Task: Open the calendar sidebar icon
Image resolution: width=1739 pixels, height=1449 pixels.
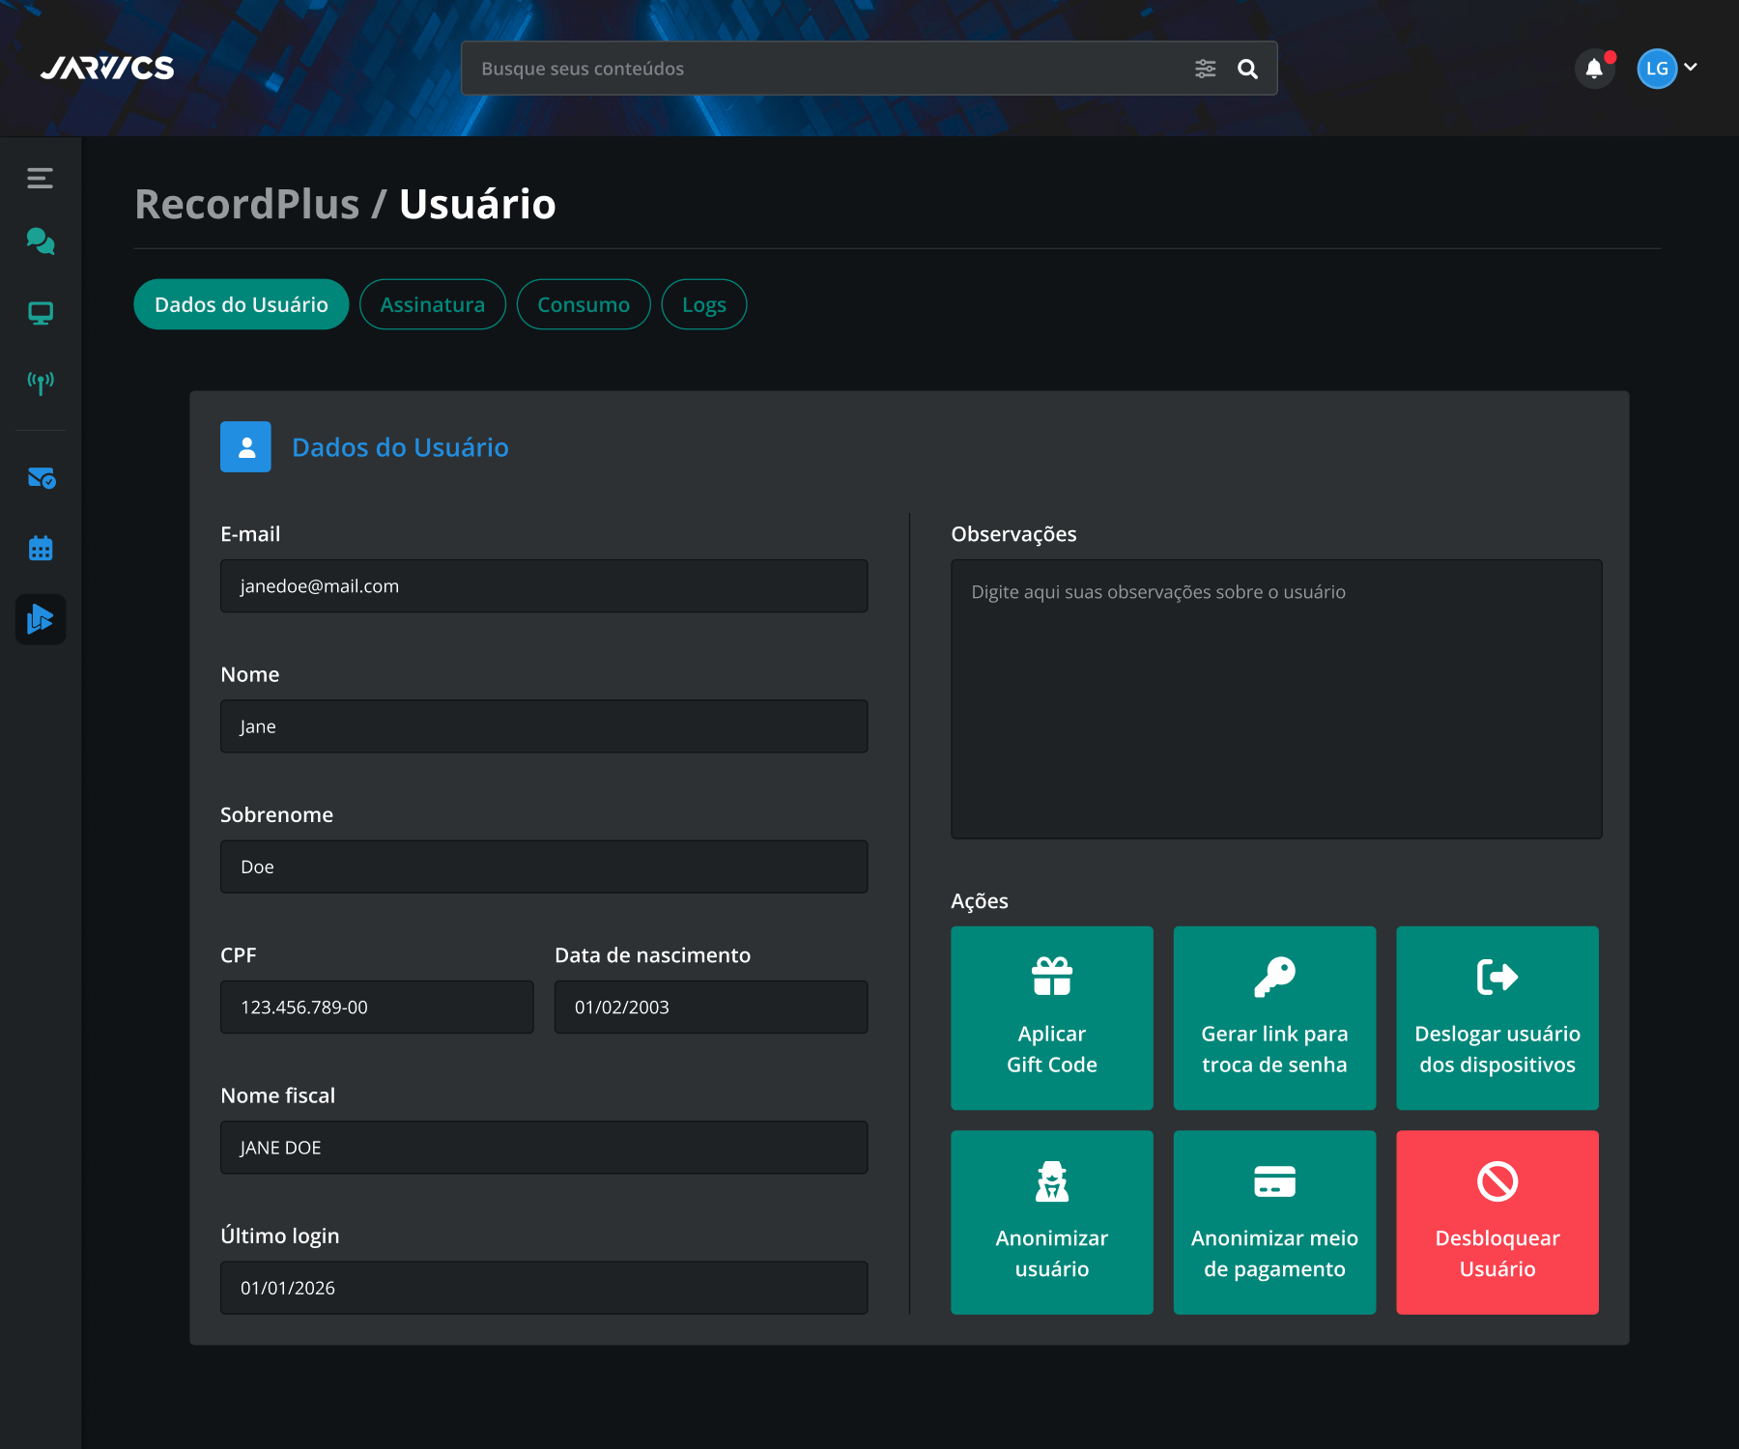Action: tap(41, 549)
